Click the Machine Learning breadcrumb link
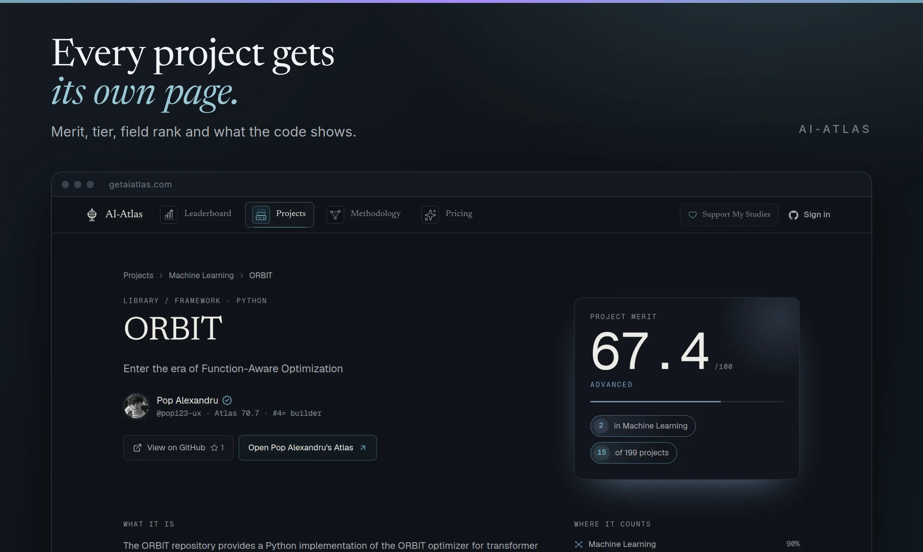923x552 pixels. [201, 275]
